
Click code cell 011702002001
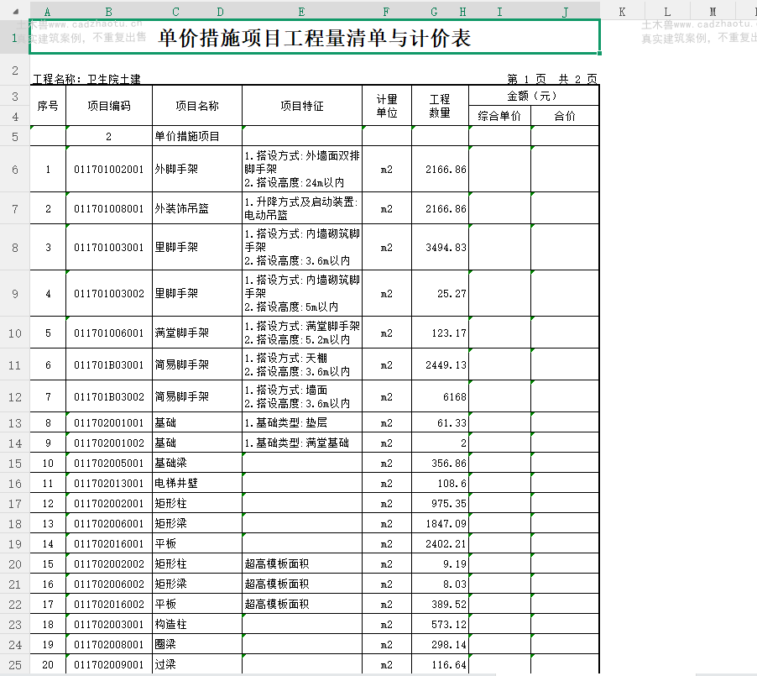[x=109, y=504]
